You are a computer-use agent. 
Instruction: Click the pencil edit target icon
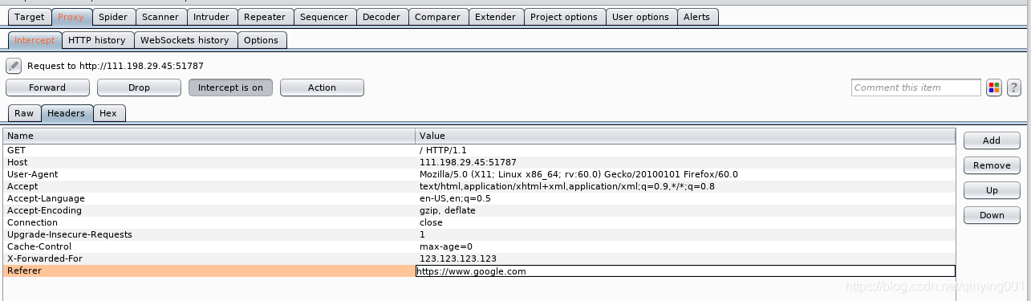14,66
